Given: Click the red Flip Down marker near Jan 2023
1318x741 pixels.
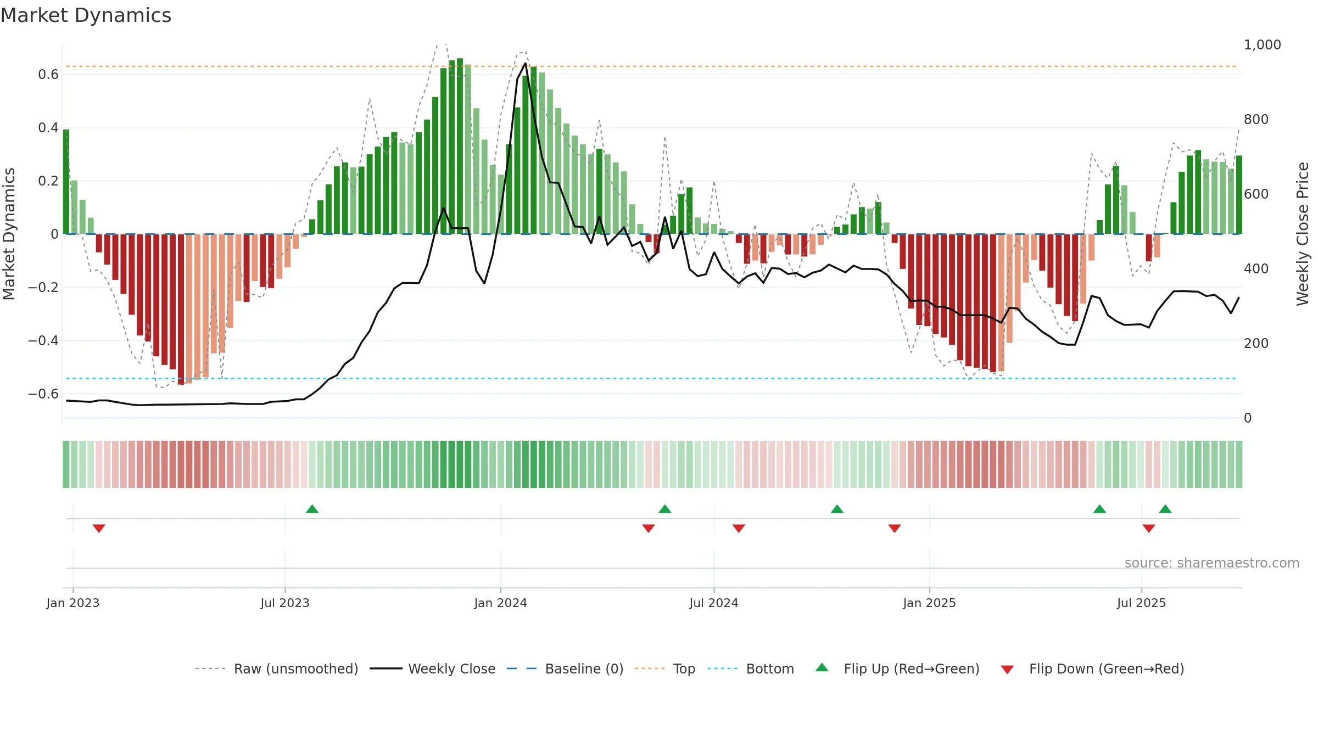Looking at the screenshot, I should (99, 528).
